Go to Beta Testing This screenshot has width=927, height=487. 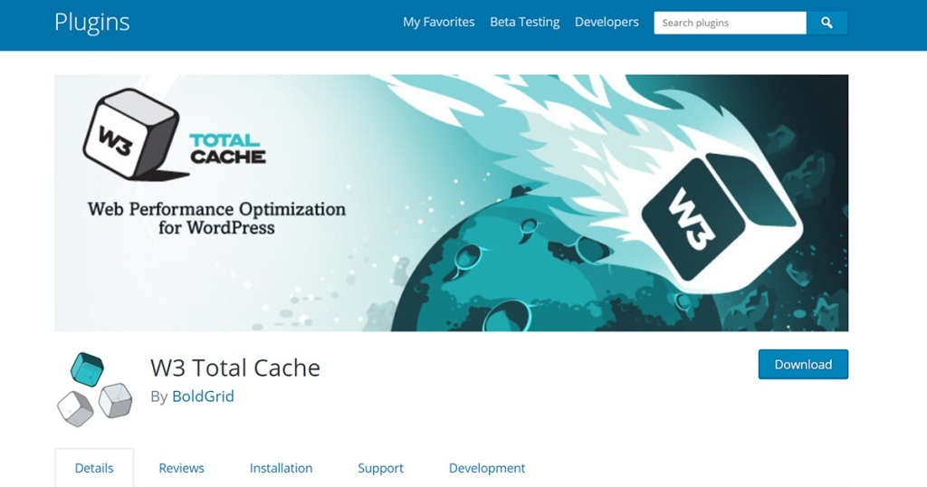[524, 22]
